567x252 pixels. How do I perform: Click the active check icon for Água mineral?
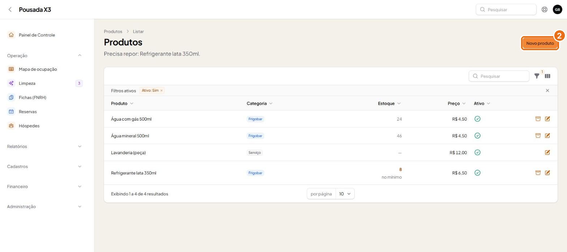click(477, 136)
